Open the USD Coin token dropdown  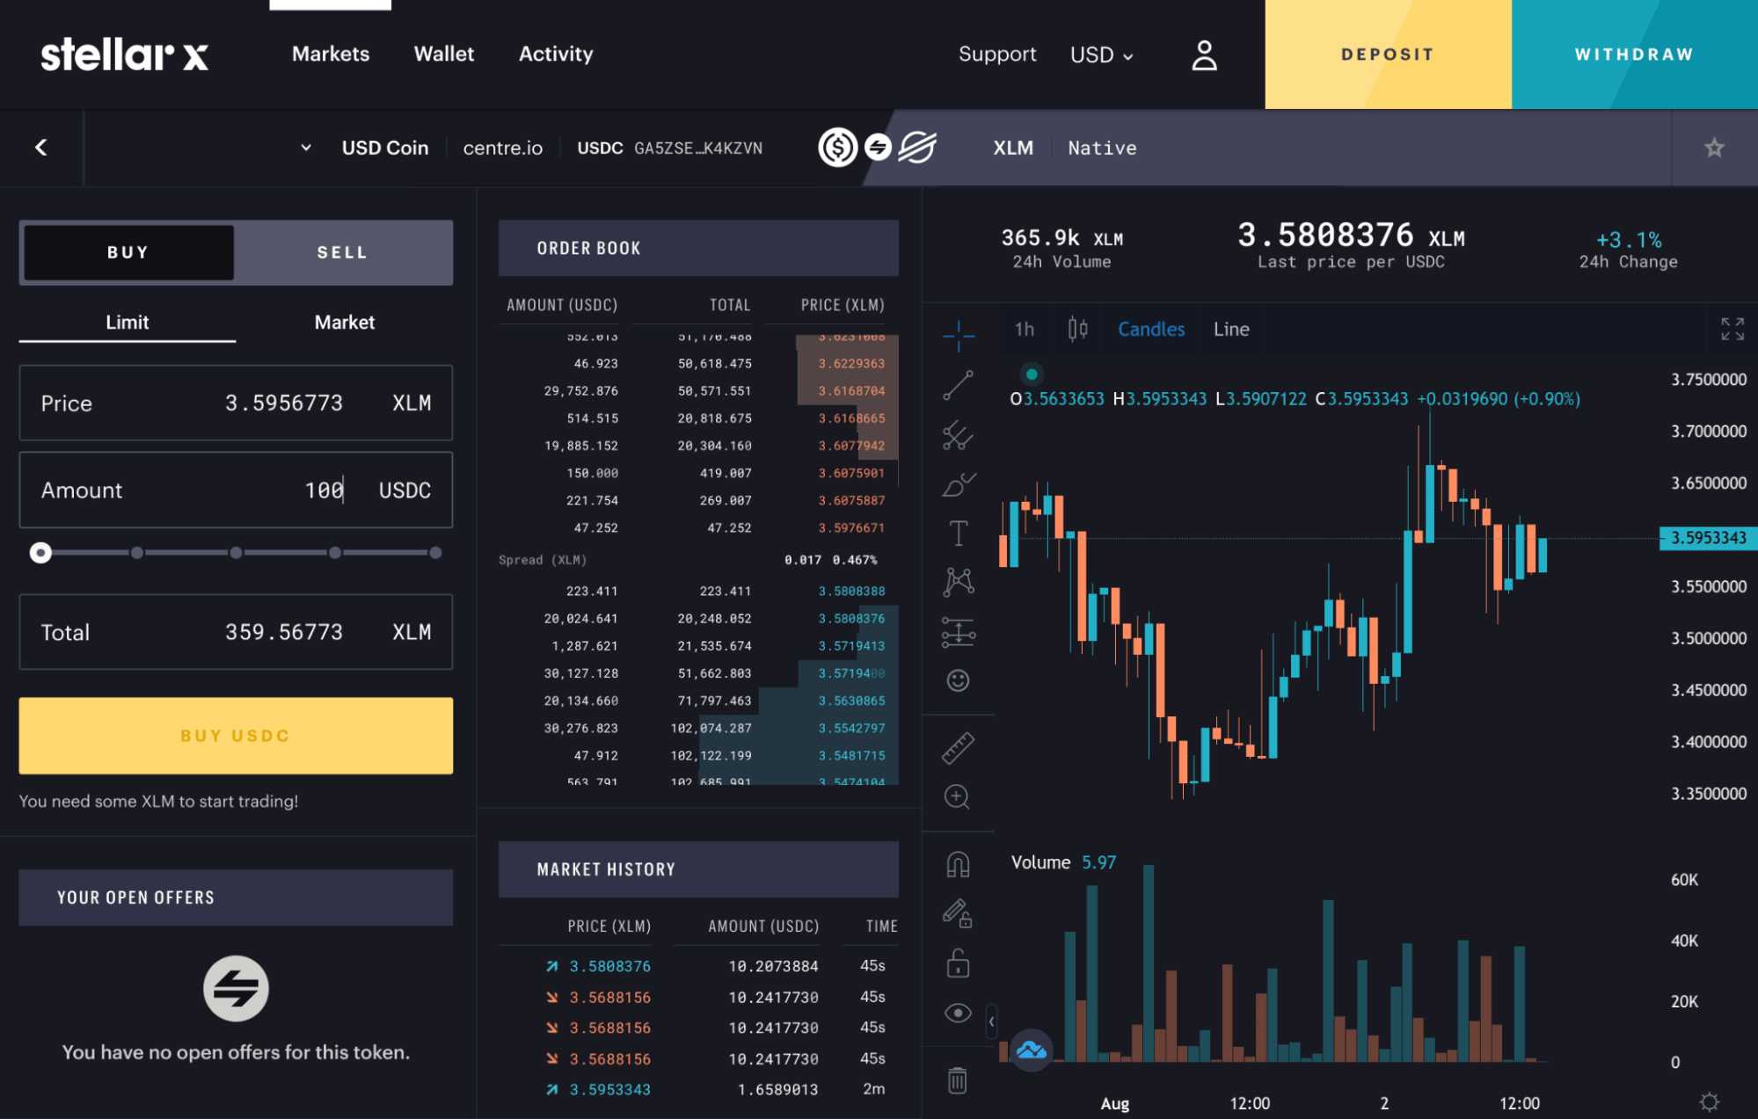[x=305, y=146]
